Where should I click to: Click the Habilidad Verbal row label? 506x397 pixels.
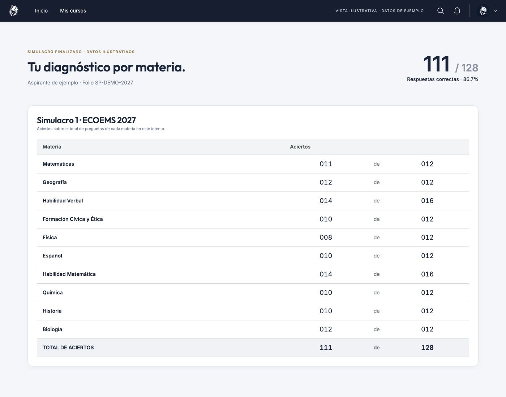click(63, 201)
